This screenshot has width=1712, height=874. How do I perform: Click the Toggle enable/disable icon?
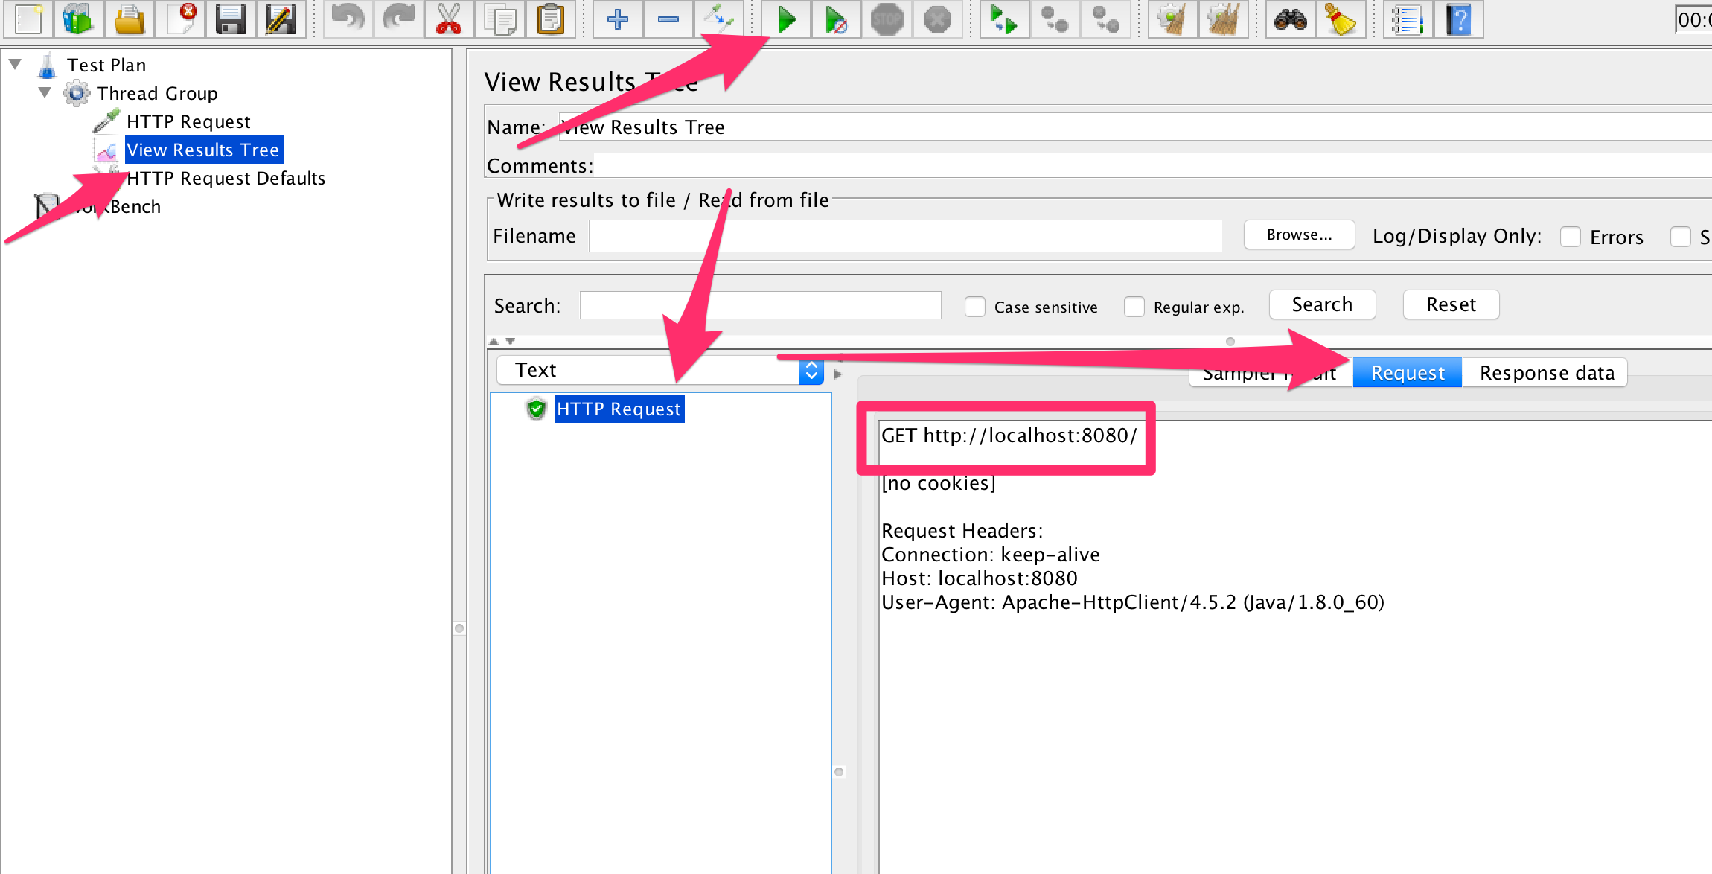click(x=718, y=19)
